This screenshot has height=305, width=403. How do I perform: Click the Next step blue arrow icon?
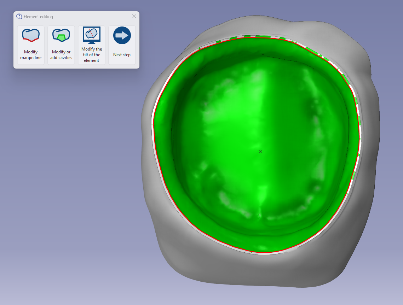click(122, 35)
